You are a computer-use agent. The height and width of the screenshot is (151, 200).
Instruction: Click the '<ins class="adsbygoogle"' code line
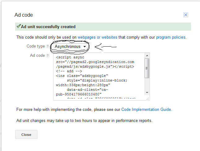click(82, 76)
